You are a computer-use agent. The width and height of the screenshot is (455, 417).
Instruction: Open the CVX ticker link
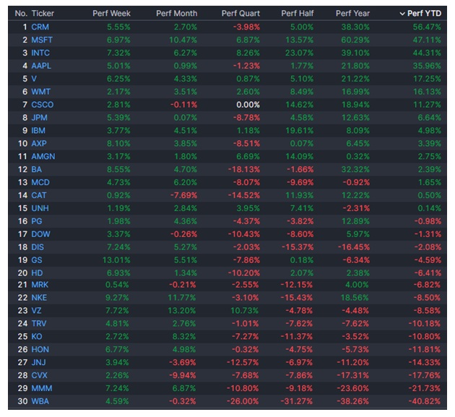39,375
